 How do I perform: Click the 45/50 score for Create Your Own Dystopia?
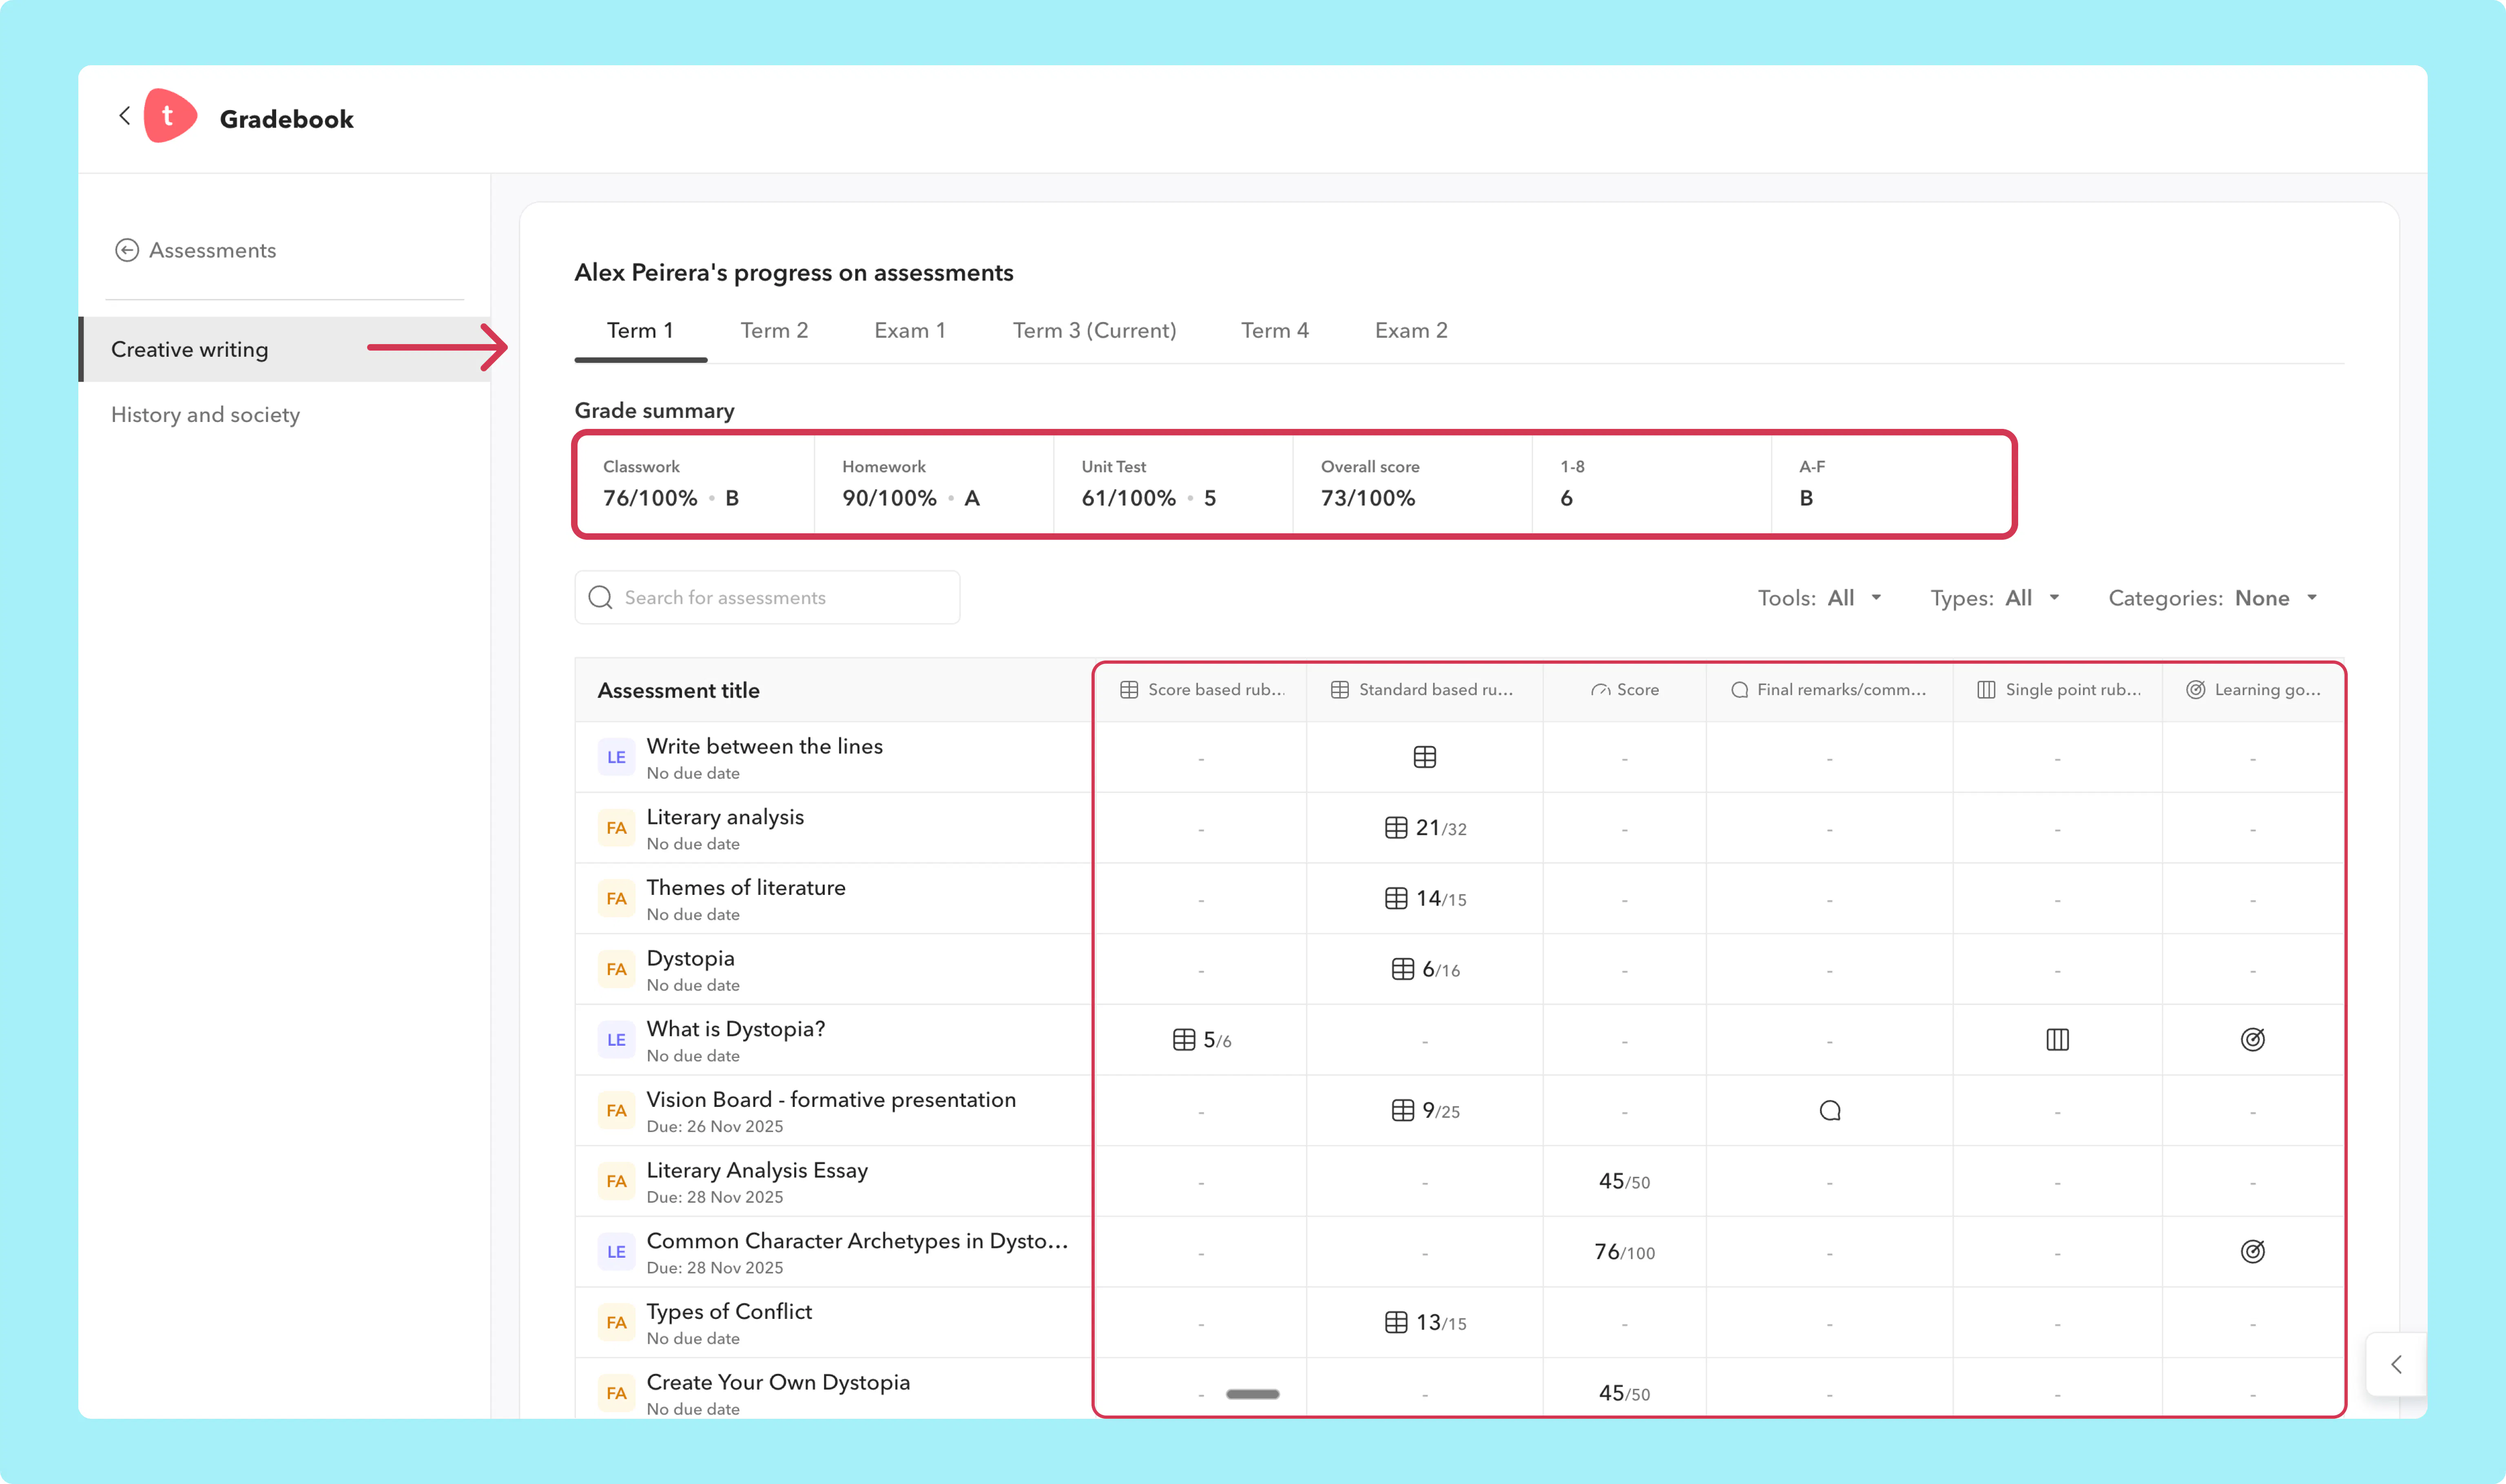tap(1625, 1394)
